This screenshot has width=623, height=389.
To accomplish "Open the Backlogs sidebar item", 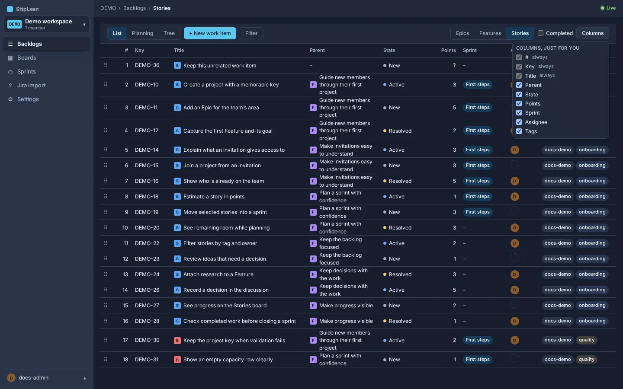I will click(47, 44).
